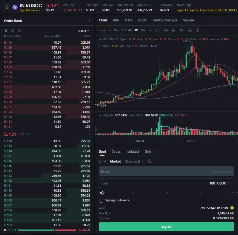The height and width of the screenshot is (235, 238).
Task: Select the Isolated margin tab
Action: click(132, 151)
